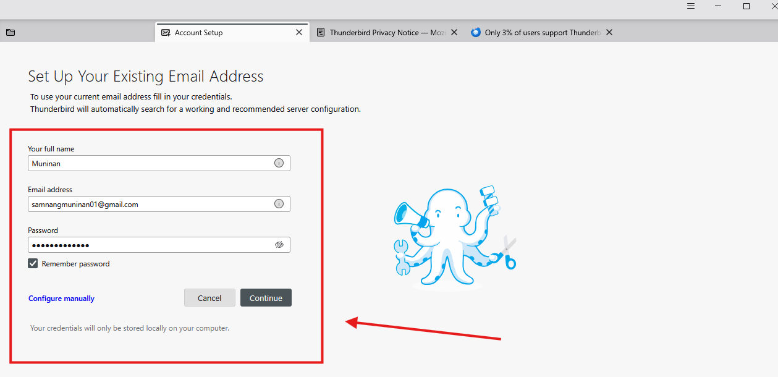Click the page icon on Privacy Notice tab
Viewport: 778px width, 377px height.
click(321, 33)
